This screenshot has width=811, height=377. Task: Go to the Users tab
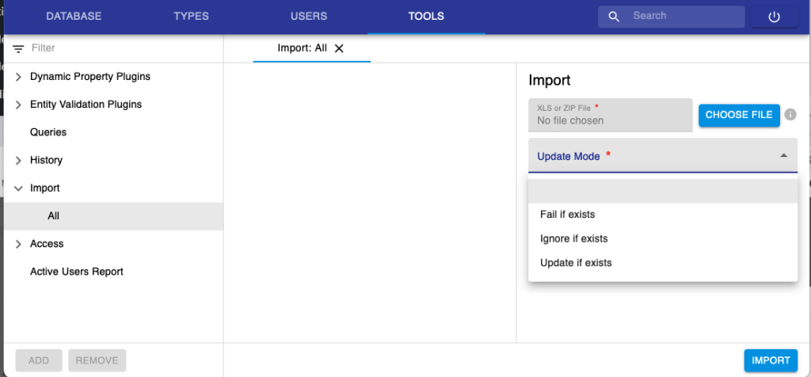309,16
